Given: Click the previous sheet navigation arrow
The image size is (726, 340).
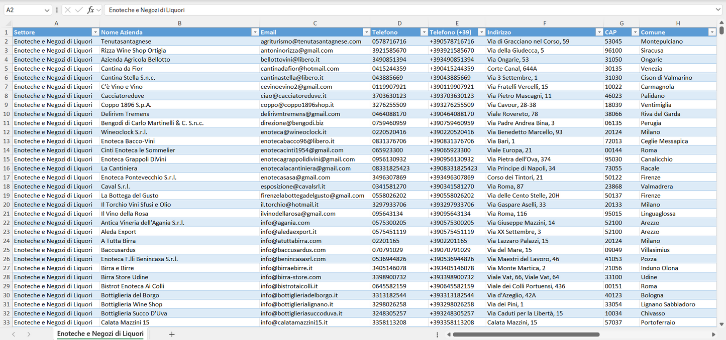Looking at the screenshot, I should tap(14, 334).
